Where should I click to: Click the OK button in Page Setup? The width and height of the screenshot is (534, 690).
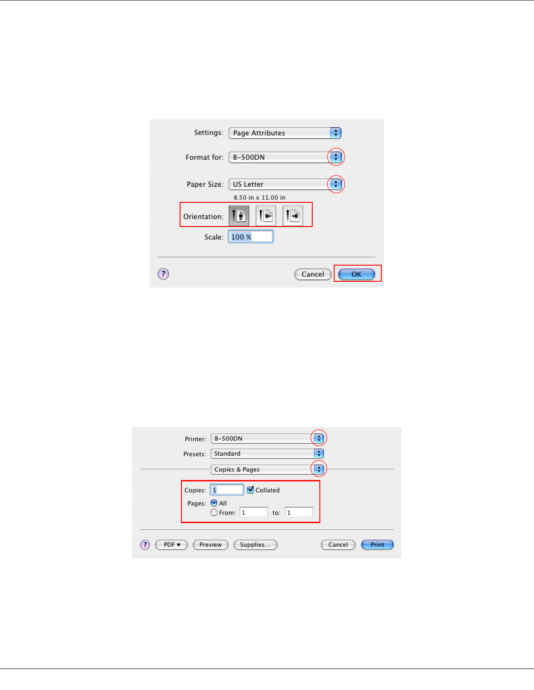tap(357, 274)
